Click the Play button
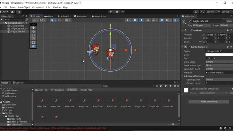Image resolution: width=233 pixels, height=131 pixels. tap(111, 12)
